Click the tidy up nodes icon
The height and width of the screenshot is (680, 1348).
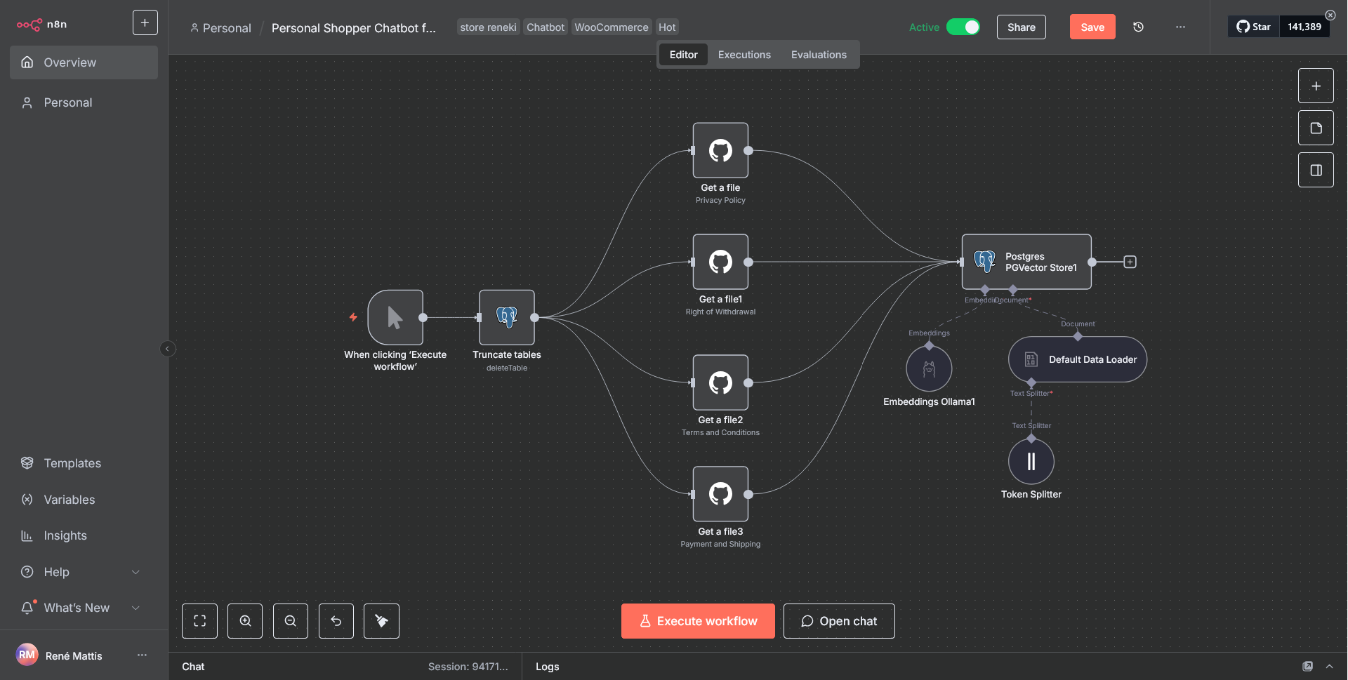click(381, 621)
